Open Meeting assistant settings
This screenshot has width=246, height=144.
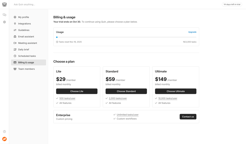click(27, 43)
